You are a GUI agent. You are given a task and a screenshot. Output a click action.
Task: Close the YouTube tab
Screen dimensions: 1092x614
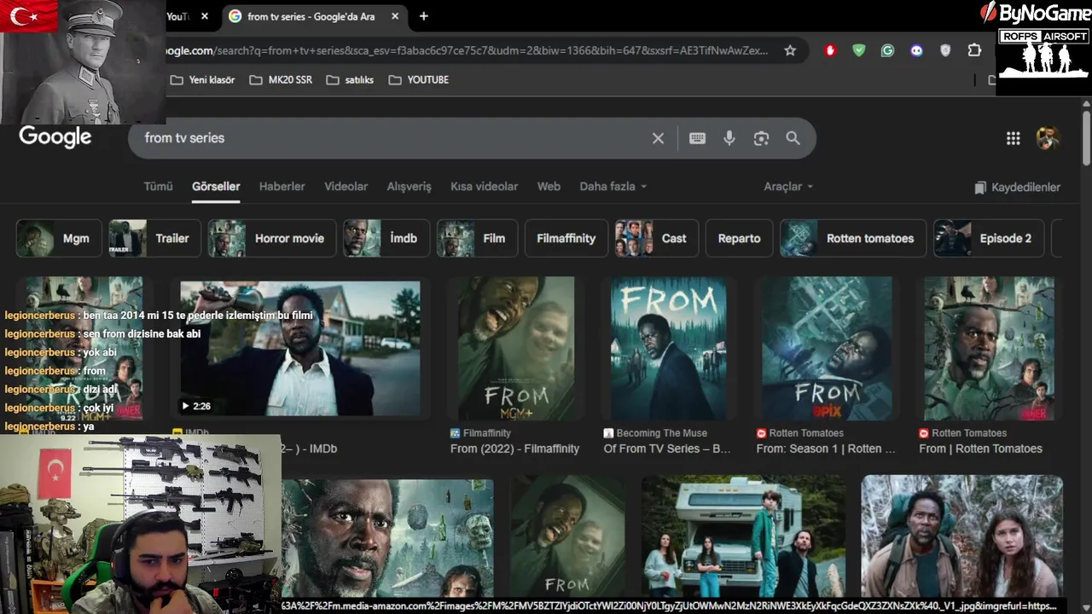pos(205,16)
